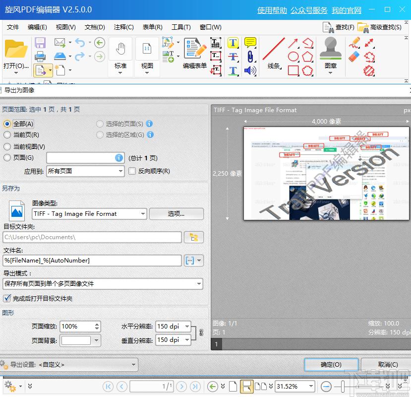Open the 图章 stamp tool
The height and width of the screenshot is (397, 411).
(330, 55)
